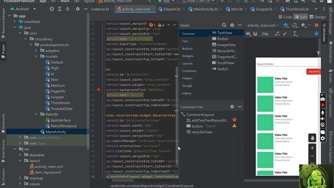Open Project panel settings gear
The height and width of the screenshot is (188, 334).
78,9
